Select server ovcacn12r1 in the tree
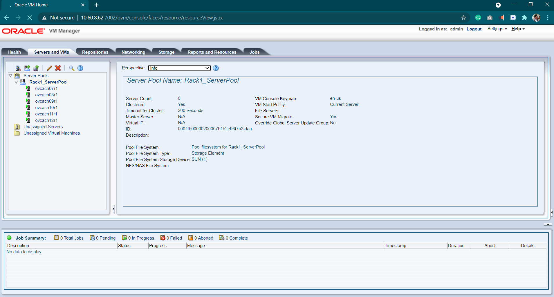 click(x=46, y=120)
